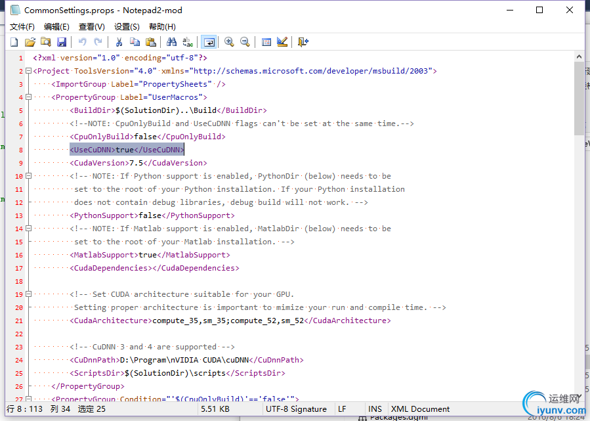The image size is (590, 421).
Task: Click the Save floppy disk icon
Action: tap(62, 42)
